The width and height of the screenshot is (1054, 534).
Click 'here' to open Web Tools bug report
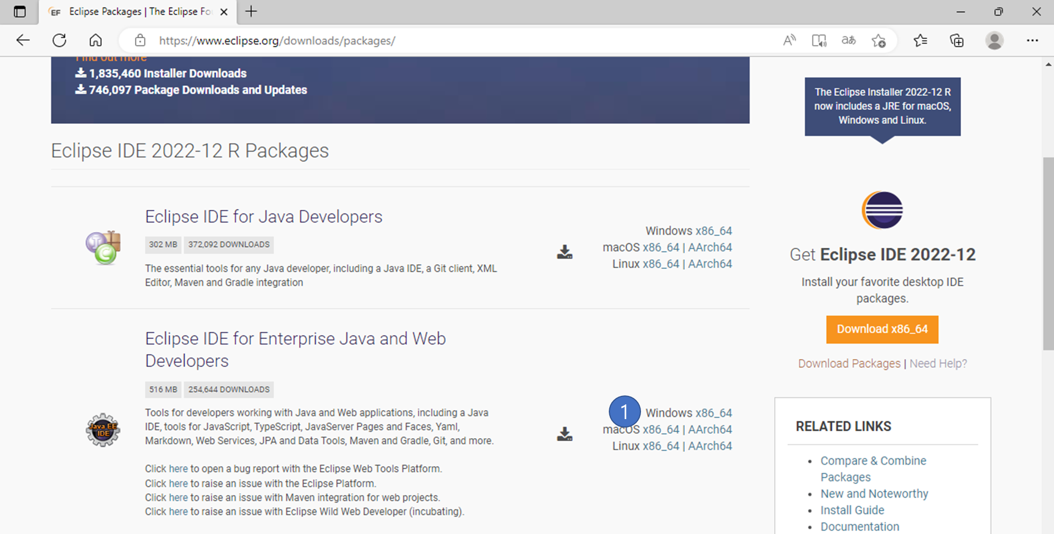click(x=178, y=469)
